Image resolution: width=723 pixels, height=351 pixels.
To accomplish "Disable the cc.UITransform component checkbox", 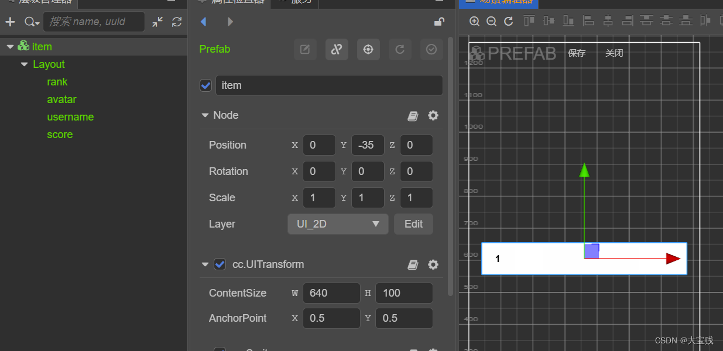I will pyautogui.click(x=220, y=264).
